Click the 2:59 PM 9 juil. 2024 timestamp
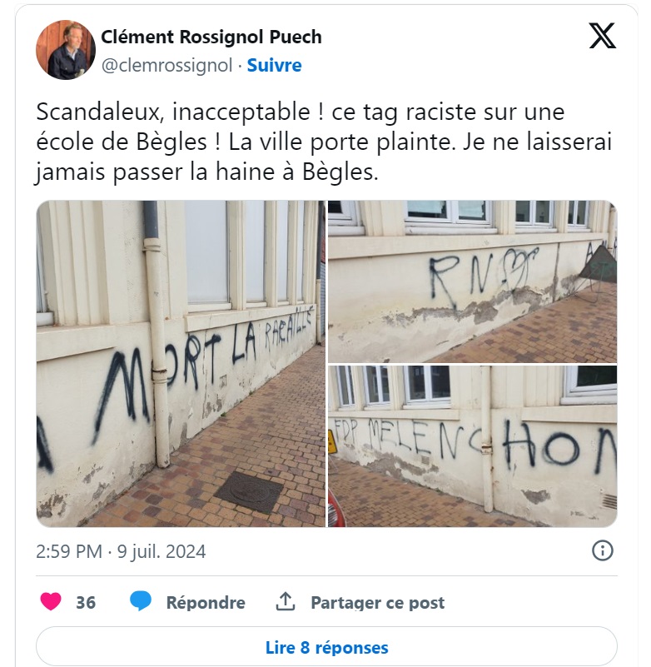 point(121,551)
